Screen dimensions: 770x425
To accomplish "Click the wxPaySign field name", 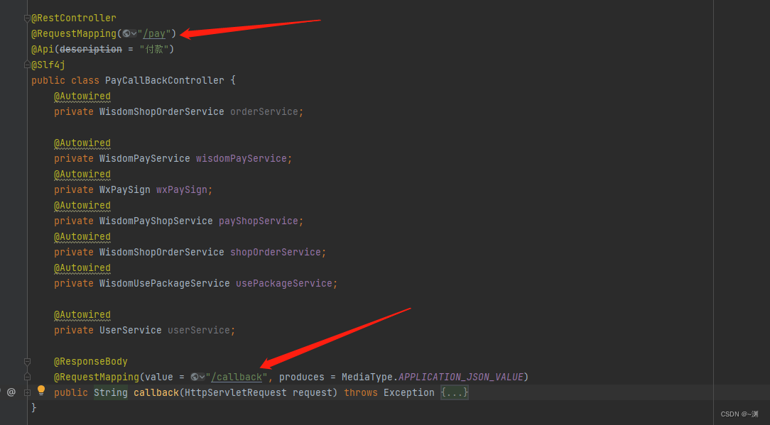I will point(182,190).
